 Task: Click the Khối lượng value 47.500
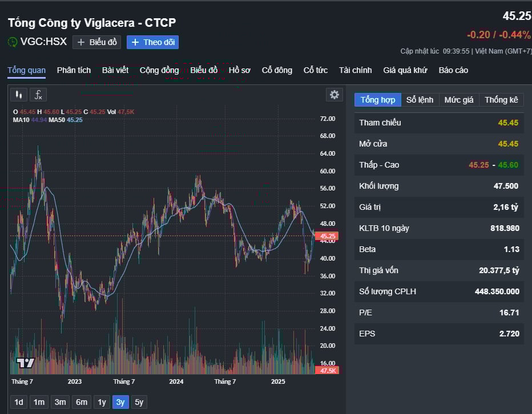pos(506,186)
